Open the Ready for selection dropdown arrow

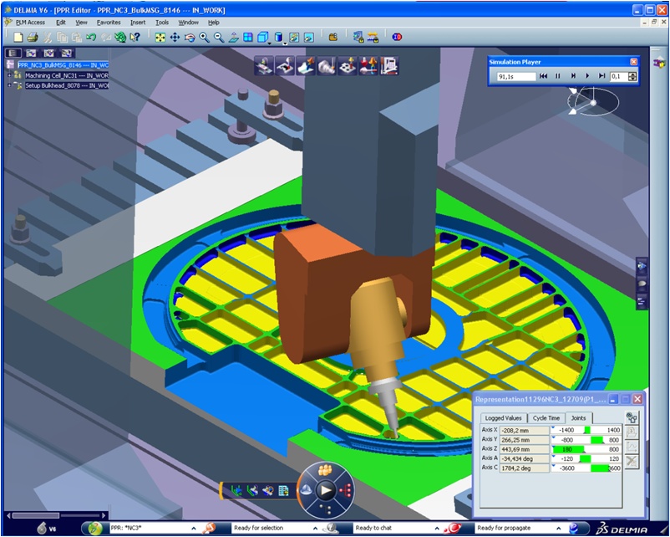tap(315, 529)
